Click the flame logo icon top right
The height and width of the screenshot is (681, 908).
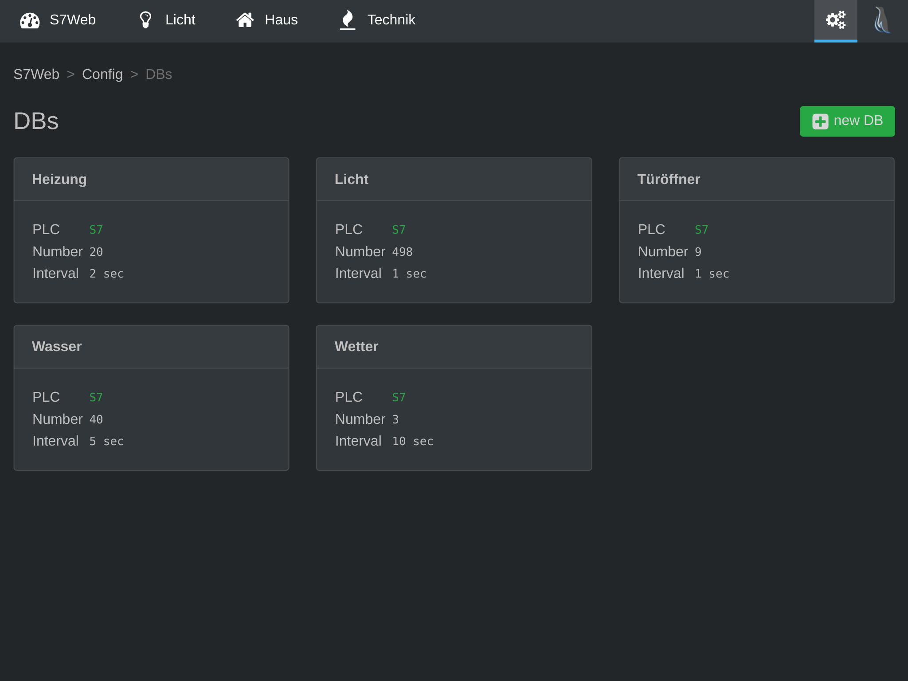click(881, 20)
